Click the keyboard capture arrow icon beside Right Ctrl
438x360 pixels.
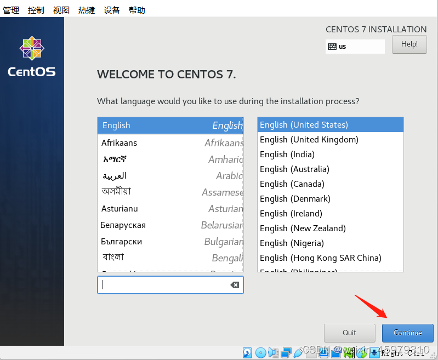point(374,353)
